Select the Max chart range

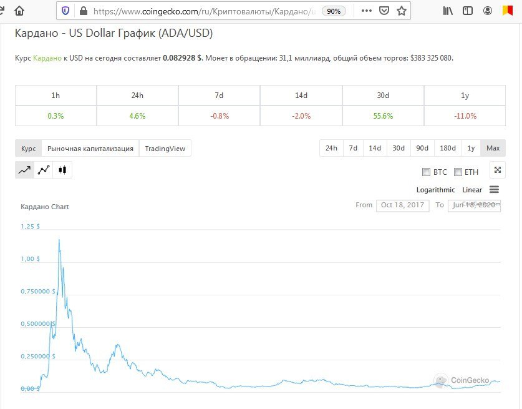coord(493,148)
